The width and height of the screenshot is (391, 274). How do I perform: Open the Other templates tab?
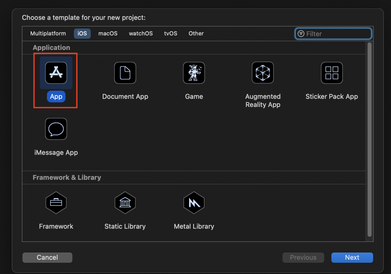(x=196, y=34)
